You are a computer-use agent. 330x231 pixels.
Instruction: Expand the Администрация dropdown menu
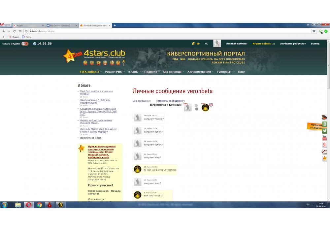click(x=199, y=72)
